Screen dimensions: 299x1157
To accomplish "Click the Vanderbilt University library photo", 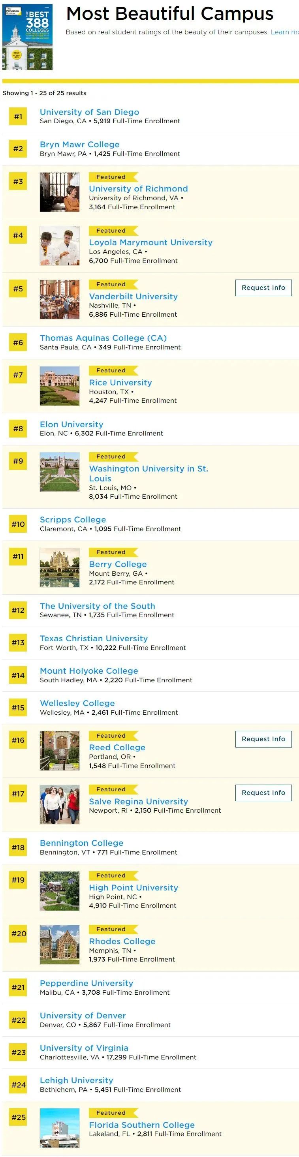I will (60, 299).
